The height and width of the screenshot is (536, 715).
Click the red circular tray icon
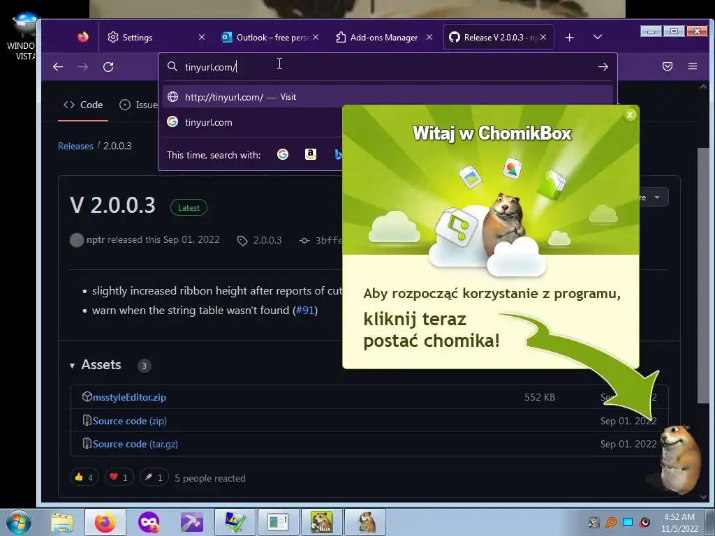tap(644, 522)
